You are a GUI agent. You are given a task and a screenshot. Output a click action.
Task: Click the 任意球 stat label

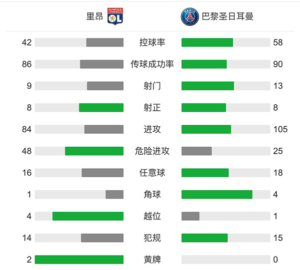tap(152, 173)
